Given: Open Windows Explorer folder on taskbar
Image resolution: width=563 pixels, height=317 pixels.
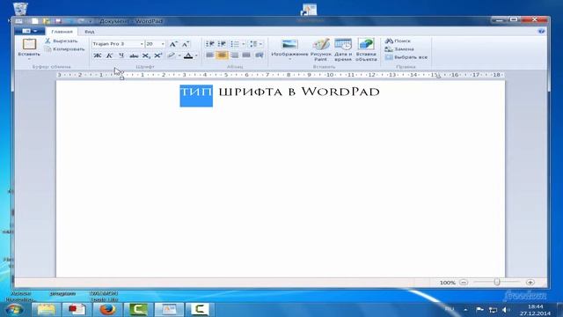Looking at the screenshot, I should [46, 309].
